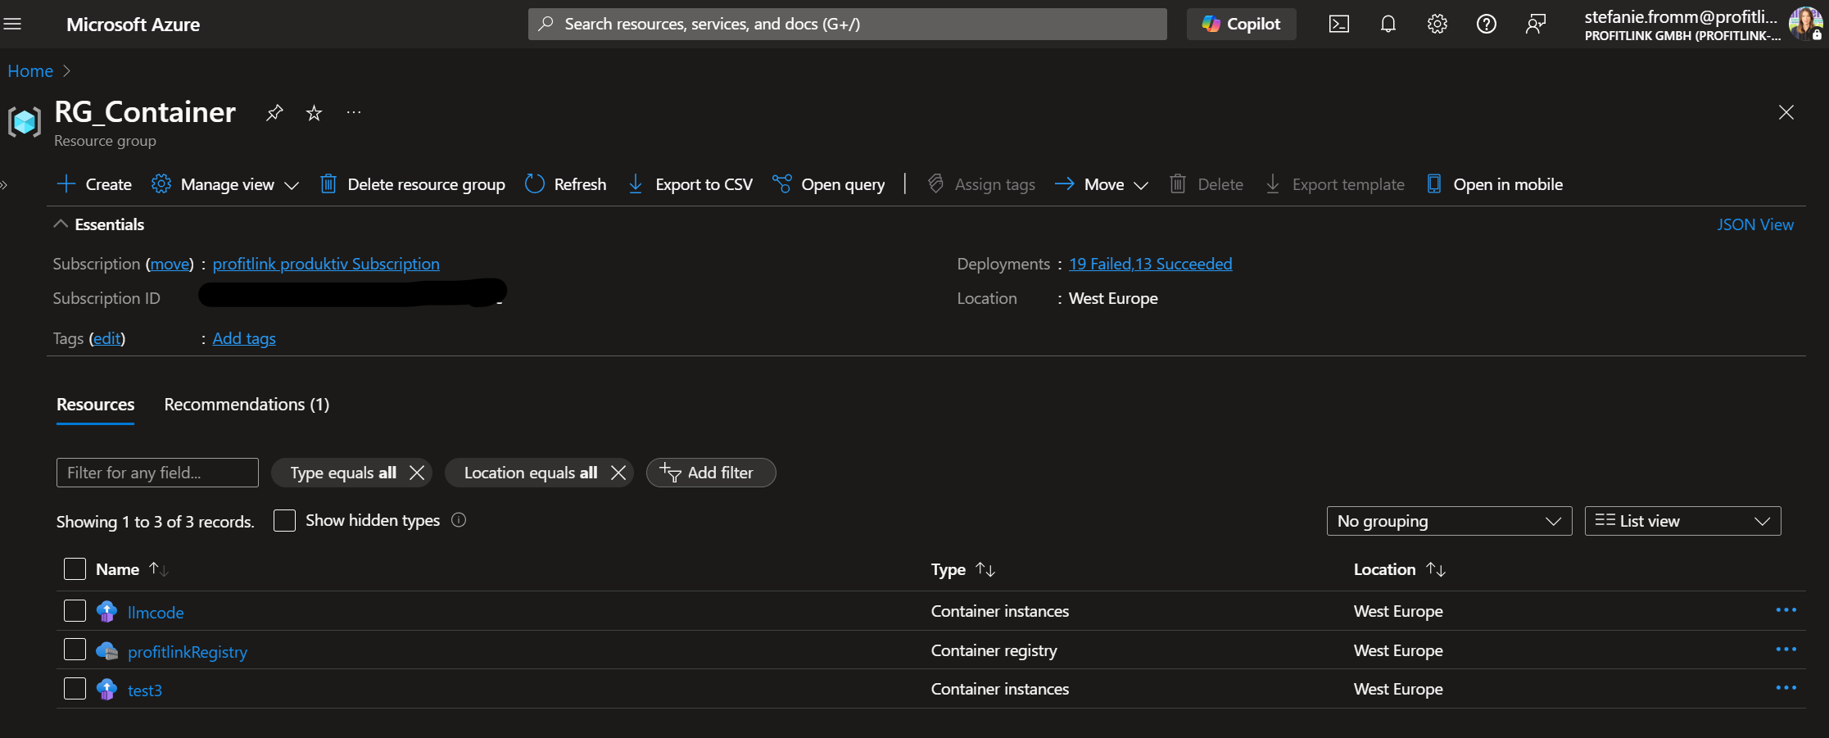Toggle select-all checkbox in Name header
1829x738 pixels.
pyautogui.click(x=75, y=568)
